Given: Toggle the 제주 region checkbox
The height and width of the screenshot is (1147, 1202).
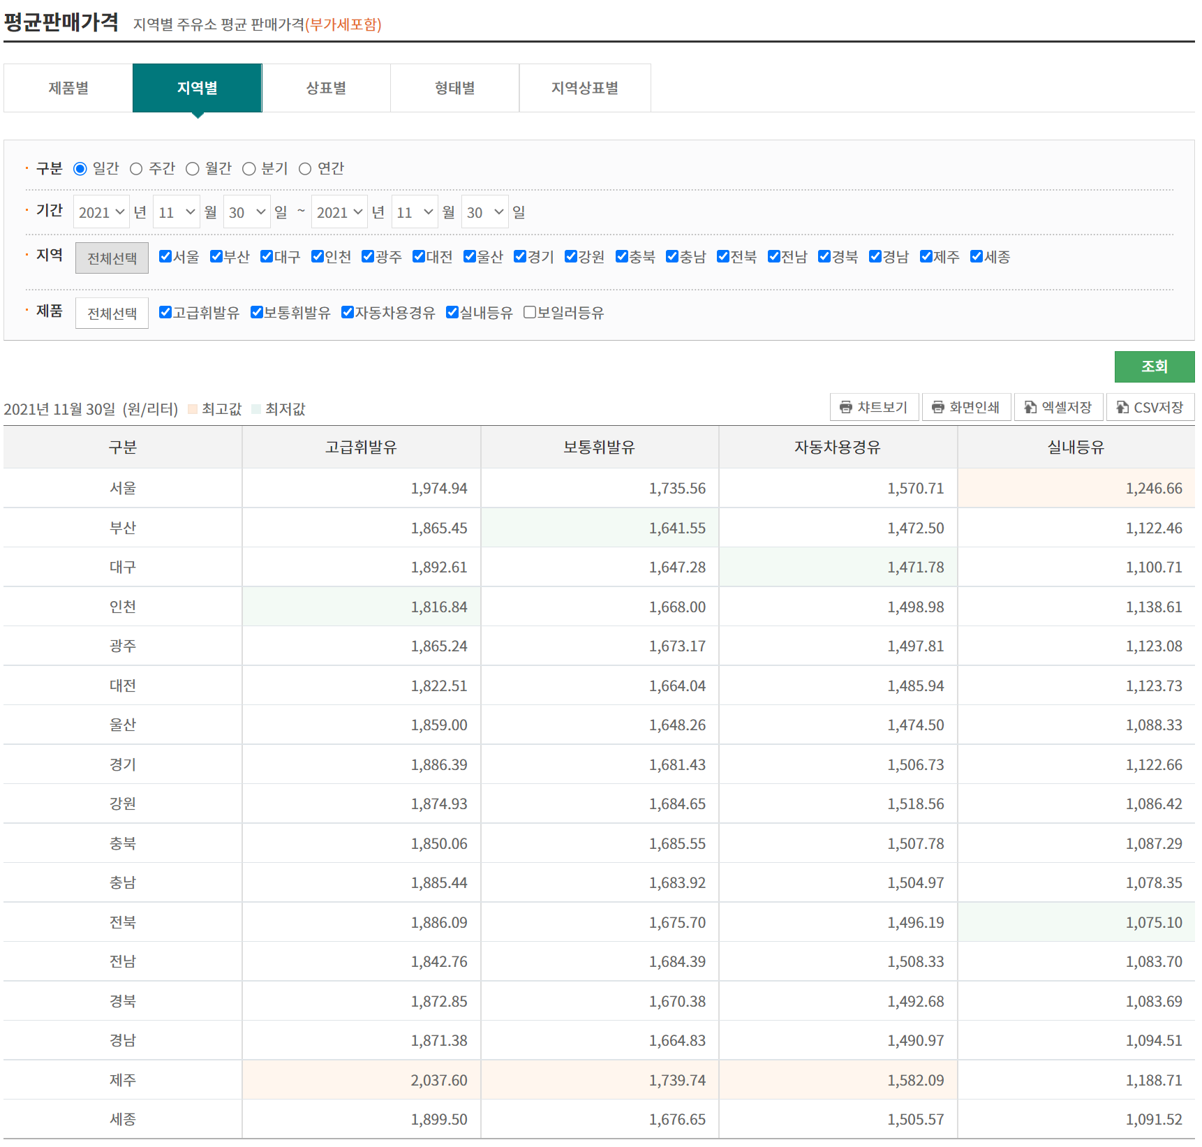Looking at the screenshot, I should coord(926,256).
